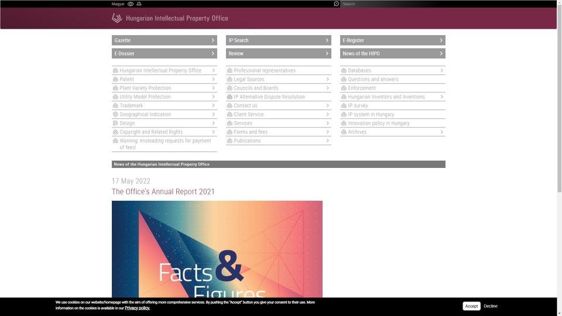
Task: Expand the Trademark row chevron
Action: [213, 106]
